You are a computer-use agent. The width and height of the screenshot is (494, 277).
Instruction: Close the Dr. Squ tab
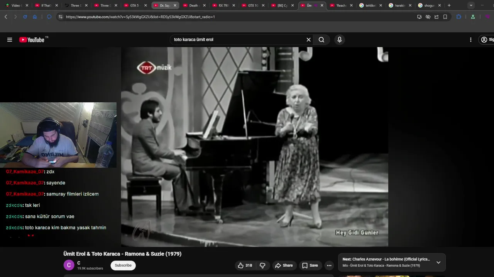pyautogui.click(x=175, y=5)
